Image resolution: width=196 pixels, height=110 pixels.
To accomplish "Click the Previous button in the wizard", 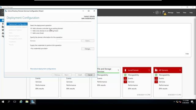I will [57, 75].
